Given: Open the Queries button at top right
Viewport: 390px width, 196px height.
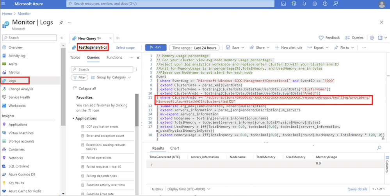Looking at the screenshot, I should click(354, 38).
